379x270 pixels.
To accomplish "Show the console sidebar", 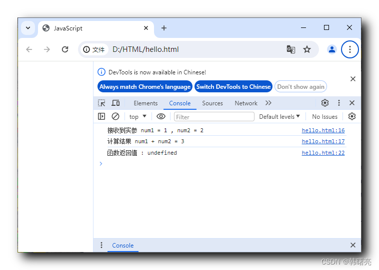I will (101, 117).
